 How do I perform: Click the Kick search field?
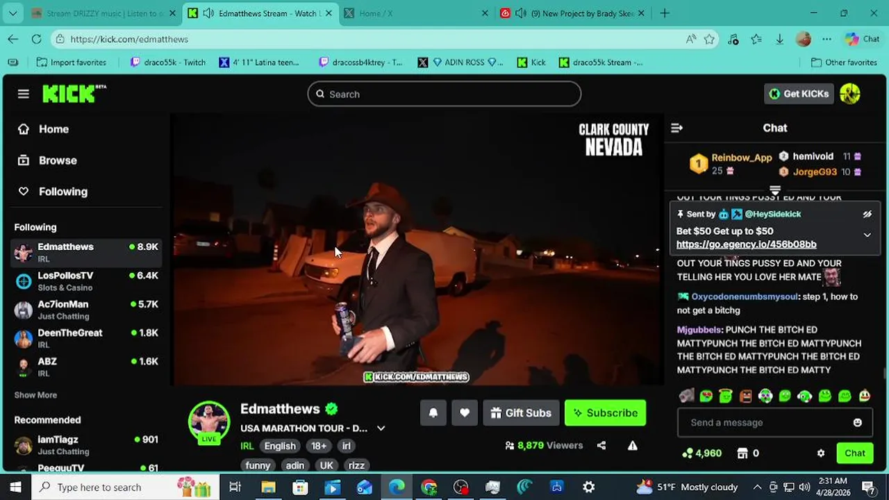coord(444,94)
